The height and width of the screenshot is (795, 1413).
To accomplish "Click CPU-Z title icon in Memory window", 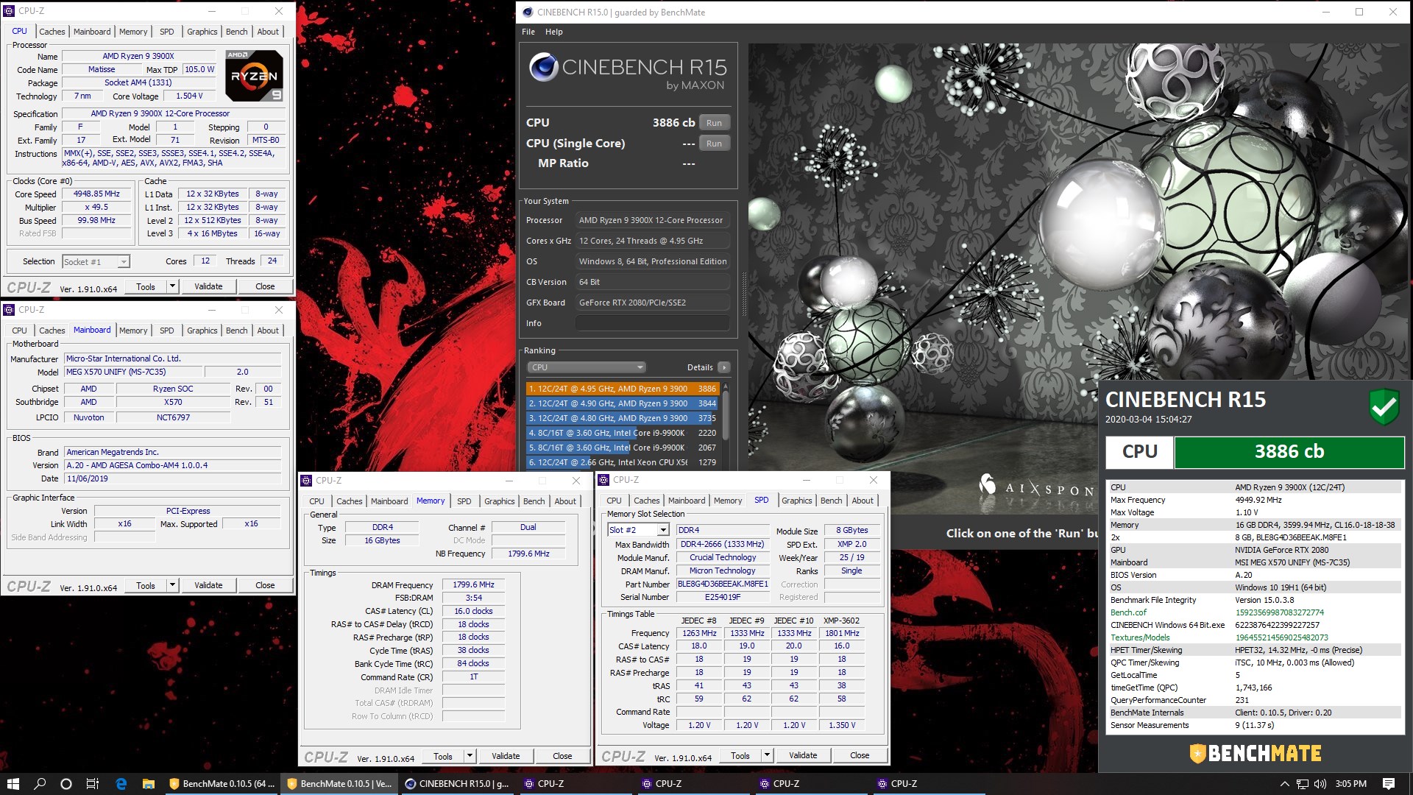I will pyautogui.click(x=306, y=480).
